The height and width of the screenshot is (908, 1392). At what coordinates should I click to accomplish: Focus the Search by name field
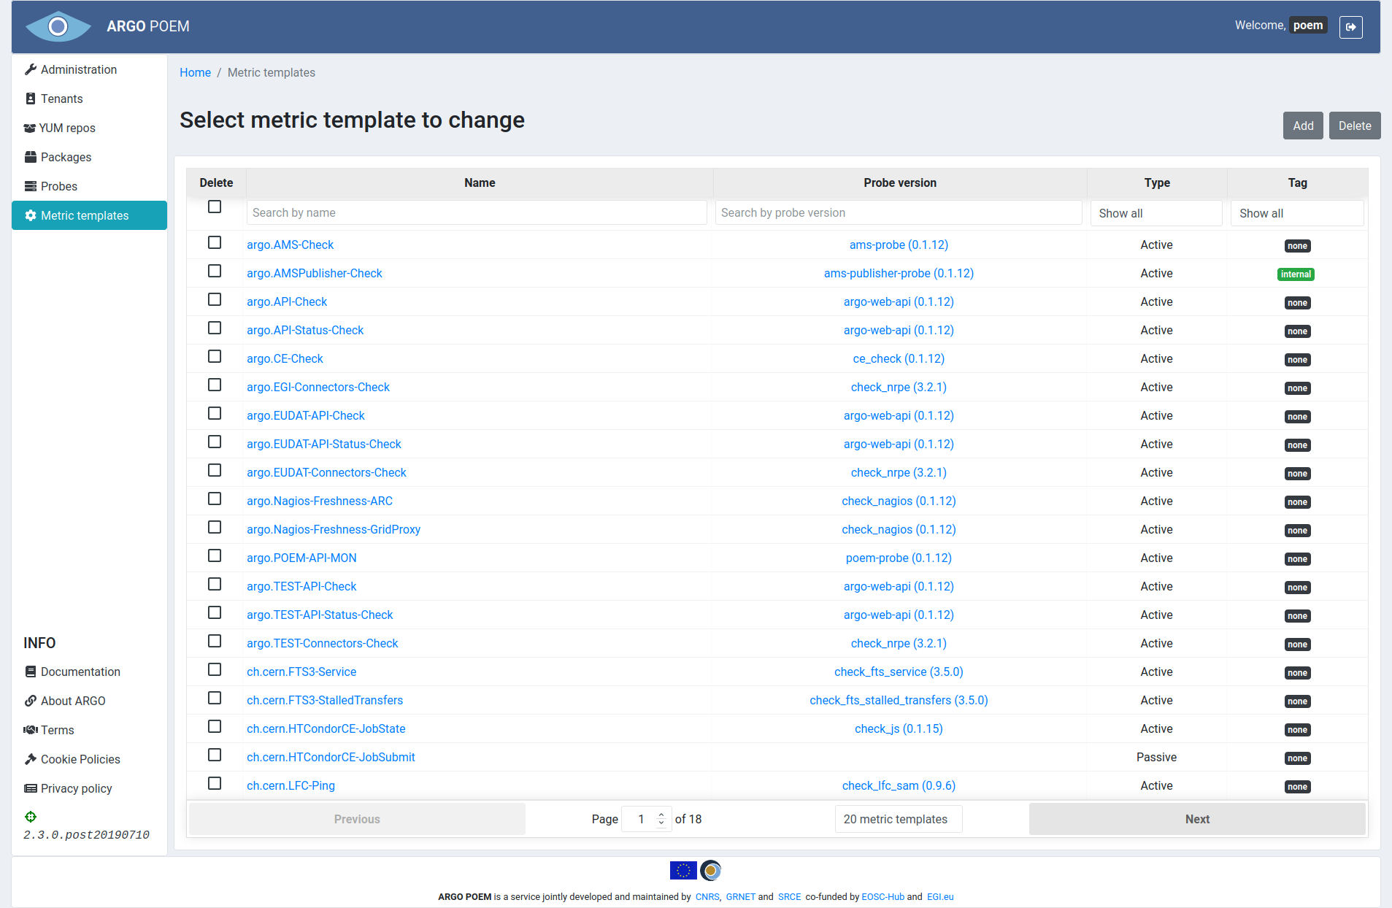477,213
